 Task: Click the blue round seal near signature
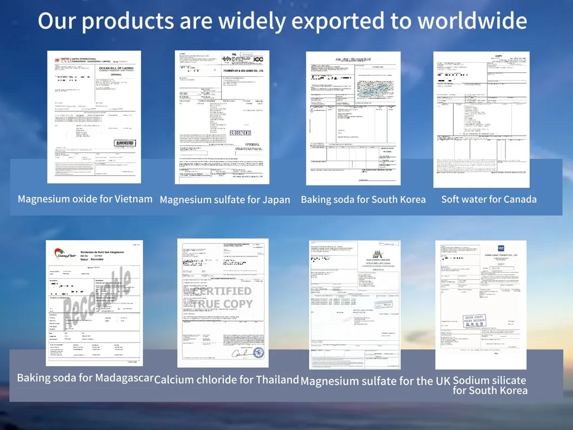(x=259, y=353)
